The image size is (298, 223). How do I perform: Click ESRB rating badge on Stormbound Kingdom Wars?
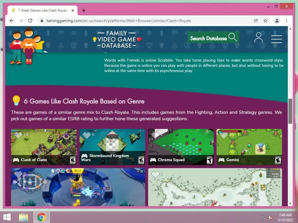tap(141, 160)
